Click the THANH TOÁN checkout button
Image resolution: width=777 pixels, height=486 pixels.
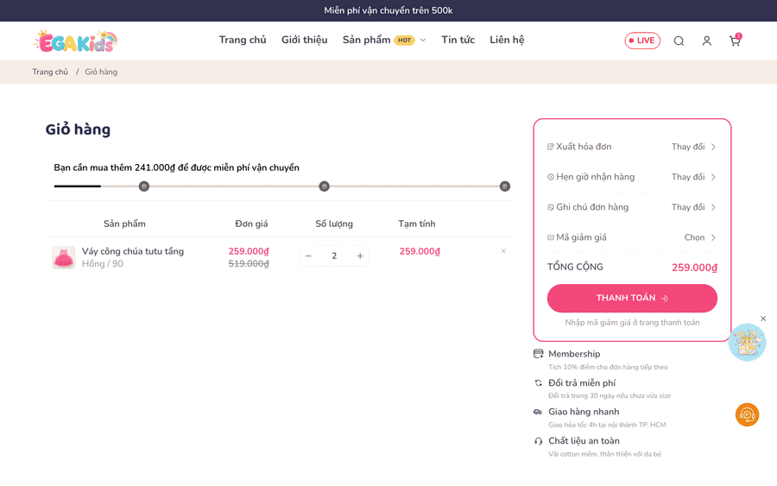tap(632, 298)
